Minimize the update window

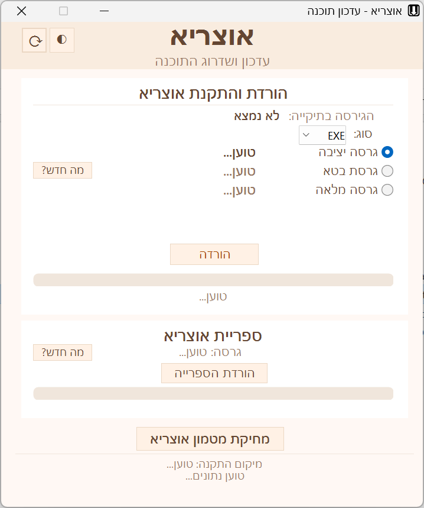point(105,11)
